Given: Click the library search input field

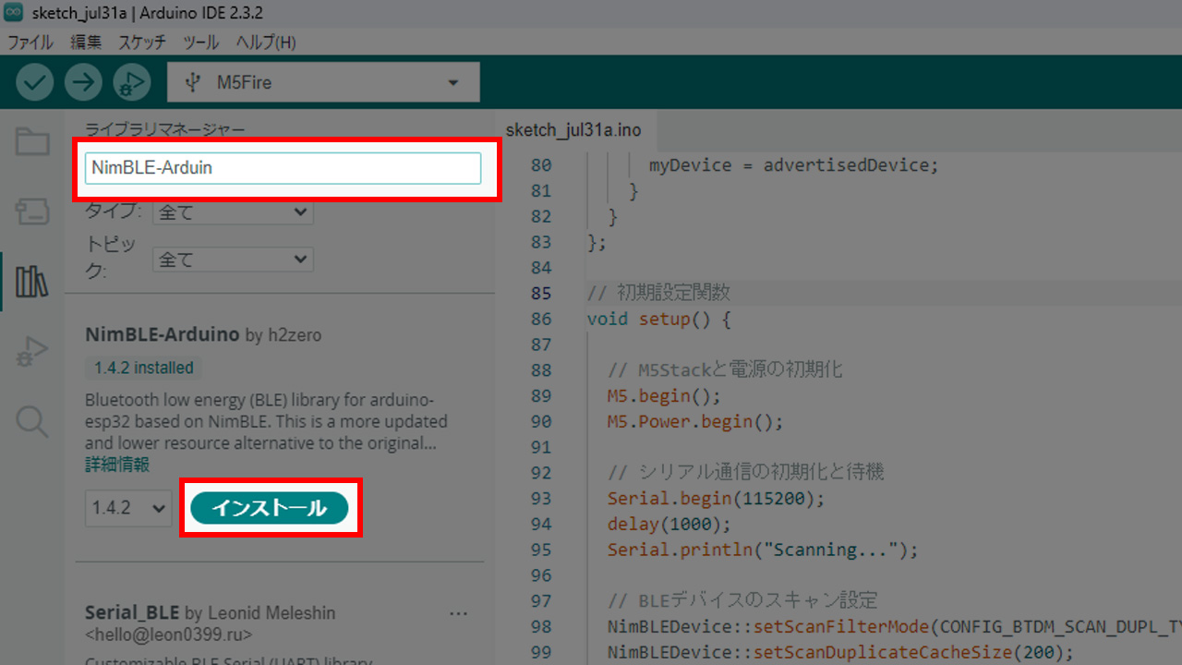Looking at the screenshot, I should 283,168.
